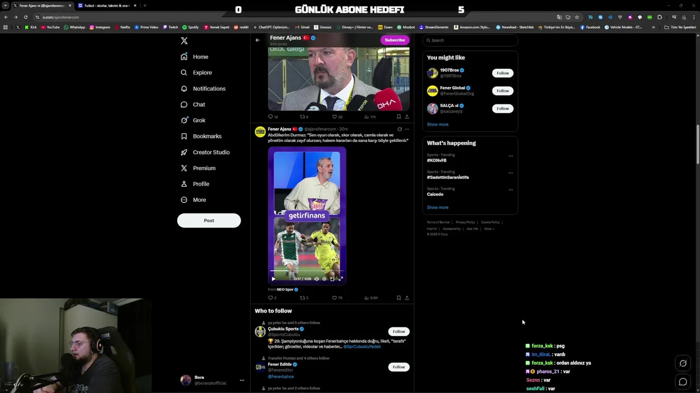Open Creator Studio icon in sidebar
The image size is (700, 393).
tap(184, 152)
